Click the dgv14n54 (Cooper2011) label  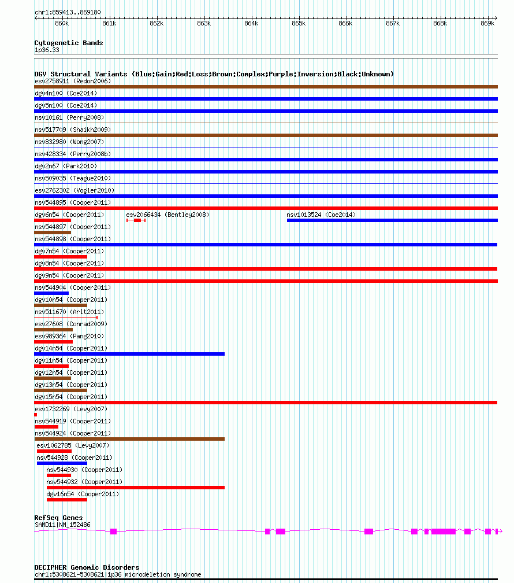(71, 348)
